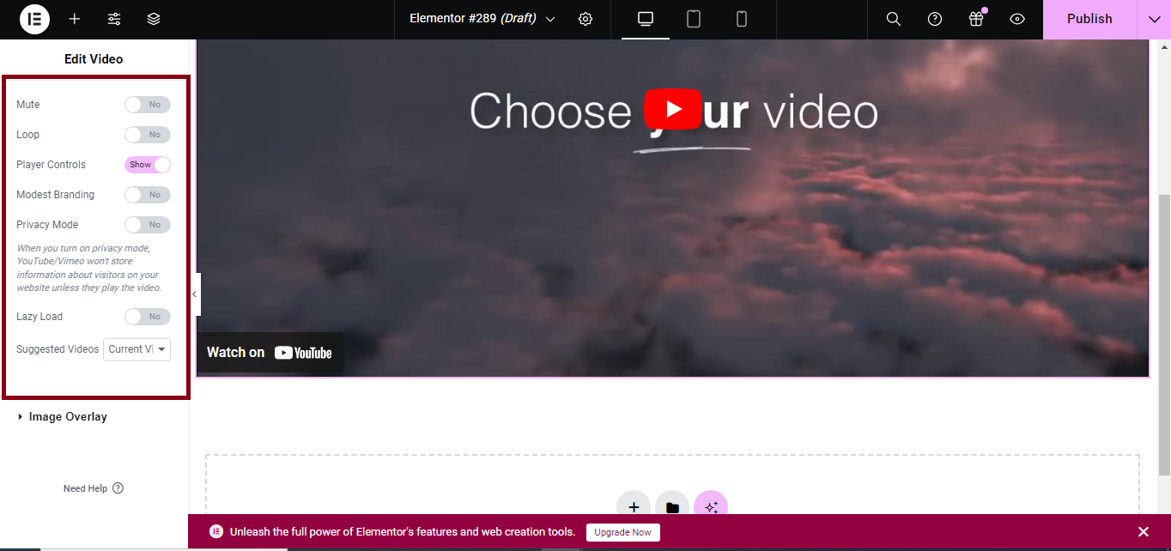Open the Suggested Videos dropdown
This screenshot has width=1171, height=551.
coord(137,349)
